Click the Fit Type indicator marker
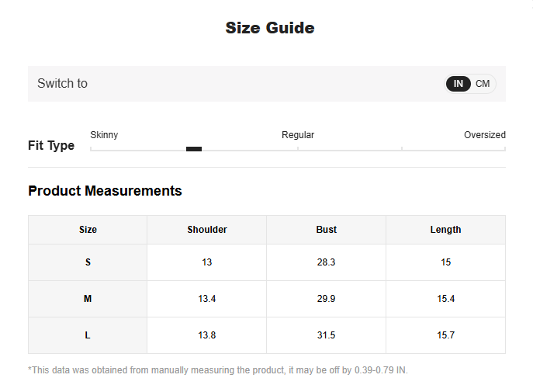 (194, 149)
